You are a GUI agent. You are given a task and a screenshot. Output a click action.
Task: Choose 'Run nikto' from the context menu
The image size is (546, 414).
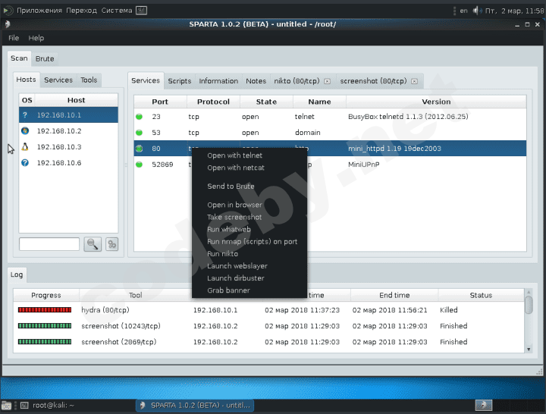coord(222,254)
